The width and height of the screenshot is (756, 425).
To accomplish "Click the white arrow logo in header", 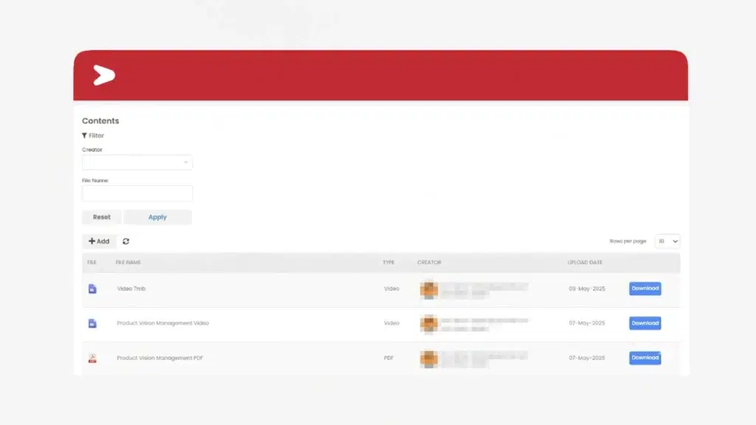I will point(103,75).
